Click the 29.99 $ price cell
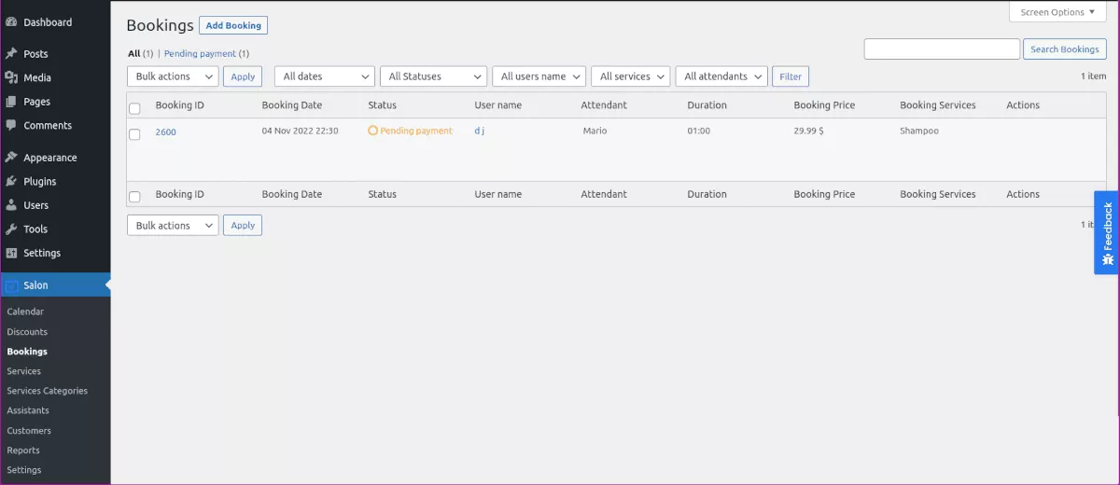Screen dimensions: 1120x485 [x=808, y=131]
